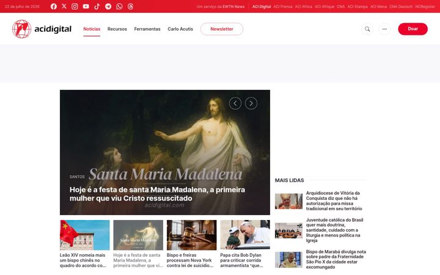Click the judge gavel thumbnail
The height and width of the screenshot is (275, 440).
point(192,235)
